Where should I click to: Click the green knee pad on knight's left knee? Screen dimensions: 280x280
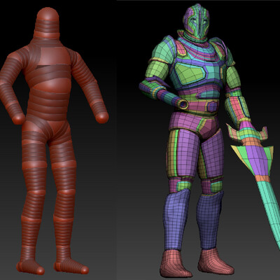coord(216,186)
